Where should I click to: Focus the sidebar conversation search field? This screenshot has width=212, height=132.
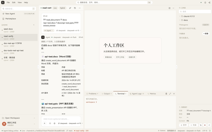click(x=19, y=9)
